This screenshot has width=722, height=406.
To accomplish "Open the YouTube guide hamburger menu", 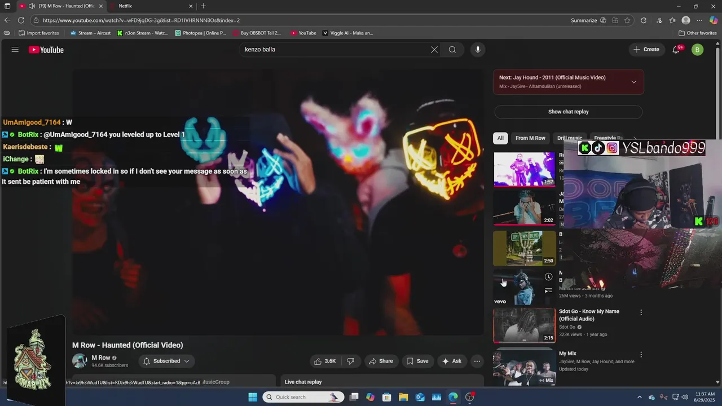I will click(x=15, y=50).
